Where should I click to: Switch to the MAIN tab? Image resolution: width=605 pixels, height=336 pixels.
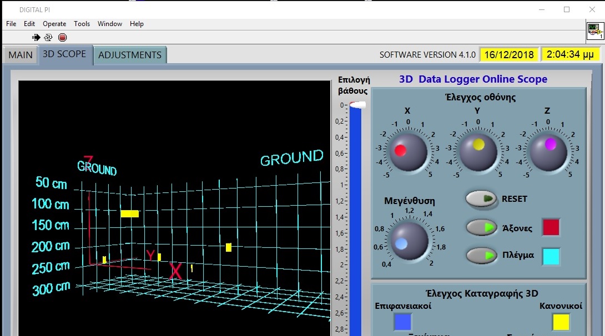pos(21,55)
